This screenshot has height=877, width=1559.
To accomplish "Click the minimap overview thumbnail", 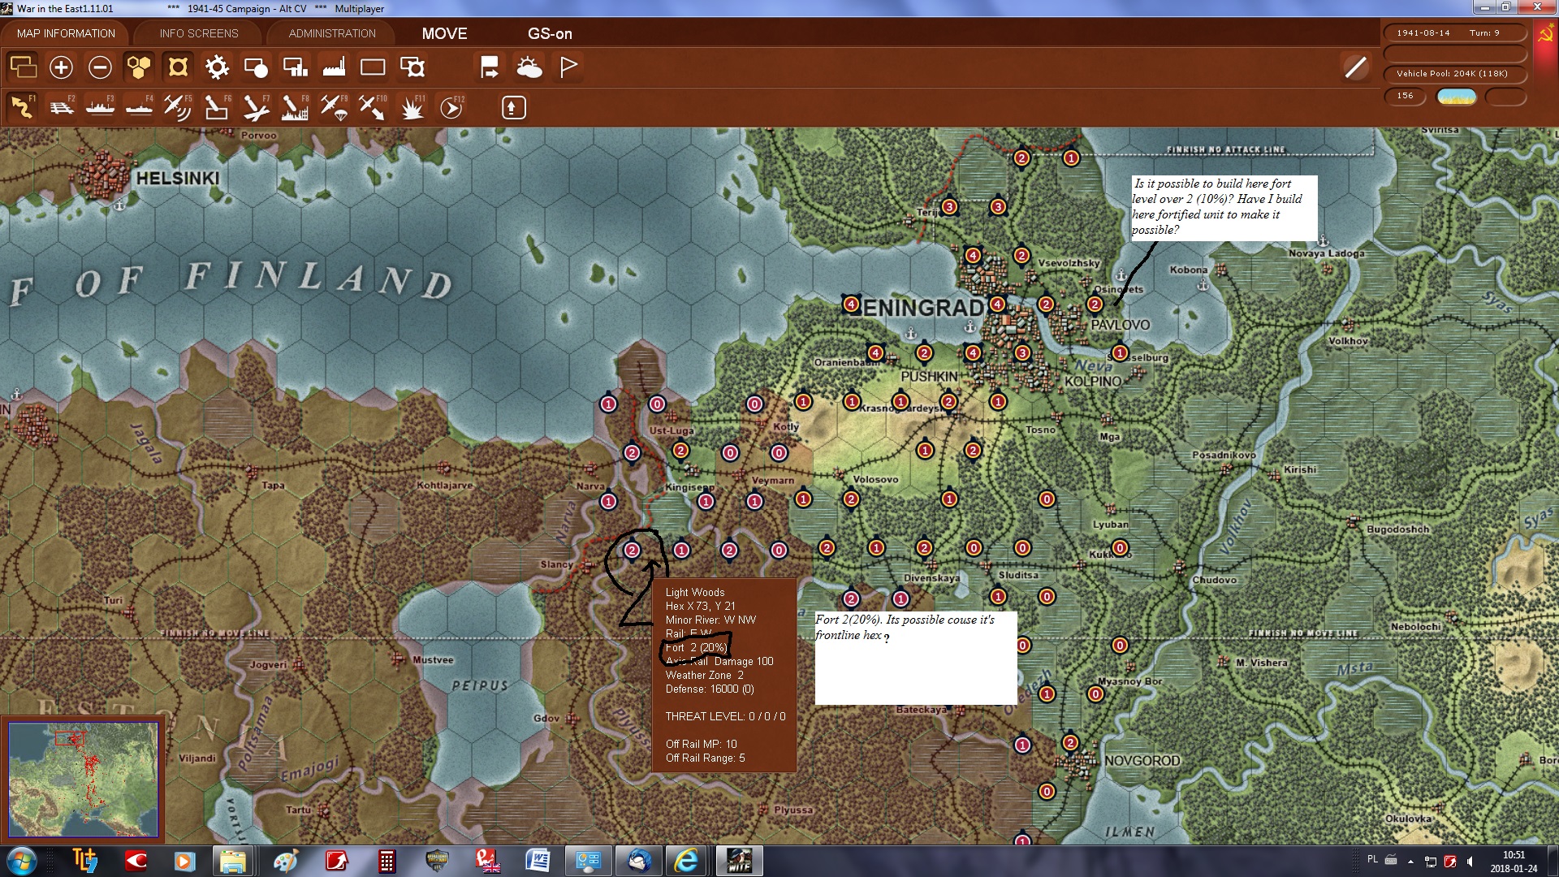I will pos(83,780).
